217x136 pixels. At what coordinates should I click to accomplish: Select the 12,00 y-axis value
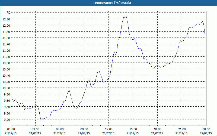click(x=6, y=25)
